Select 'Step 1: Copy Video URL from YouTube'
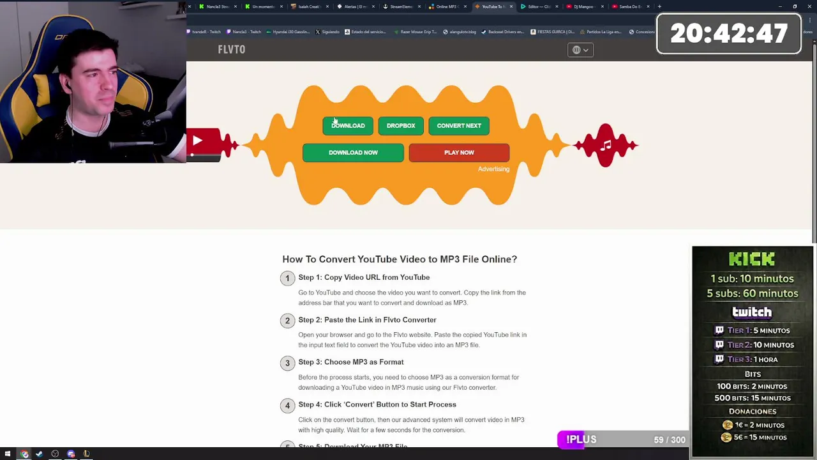Screen dimensions: 817x460 pyautogui.click(x=364, y=277)
